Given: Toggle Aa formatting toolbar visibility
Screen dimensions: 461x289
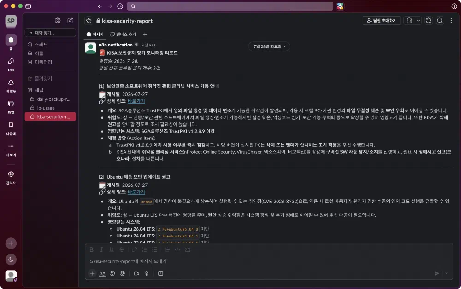Looking at the screenshot, I should tap(102, 273).
